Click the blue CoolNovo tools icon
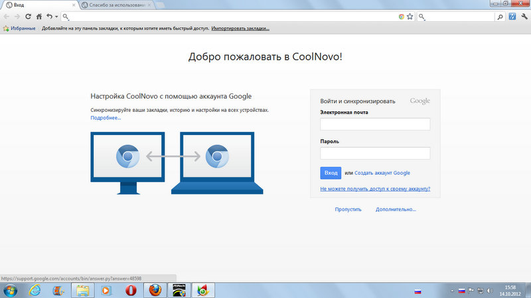This screenshot has height=298, width=531. pyautogui.click(x=512, y=16)
